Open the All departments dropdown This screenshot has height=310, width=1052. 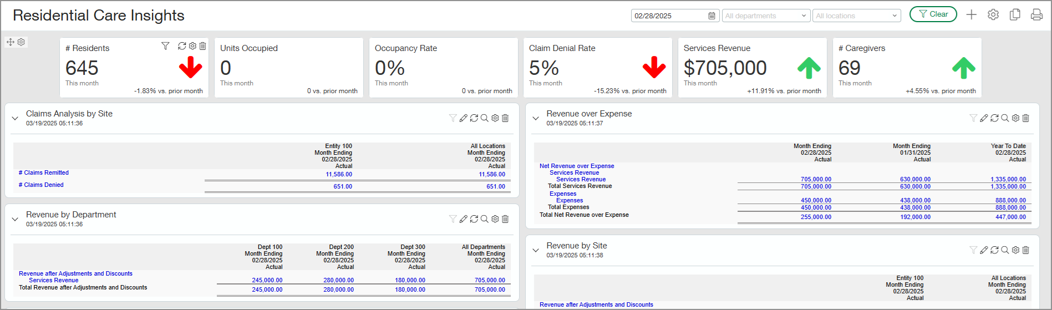pyautogui.click(x=765, y=16)
